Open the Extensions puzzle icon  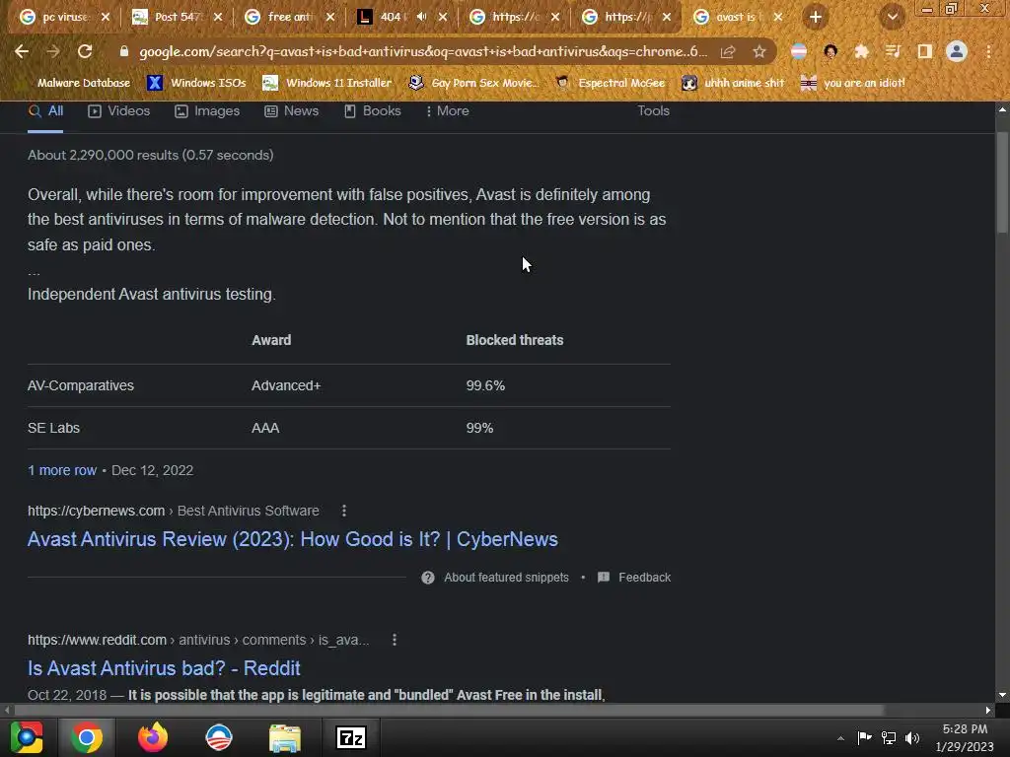click(861, 51)
